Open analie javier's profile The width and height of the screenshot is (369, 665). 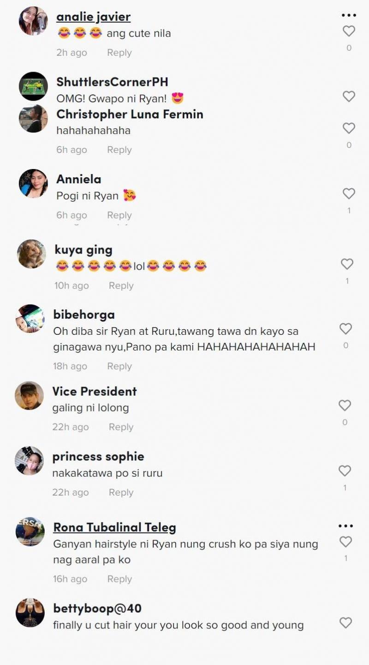[93, 17]
